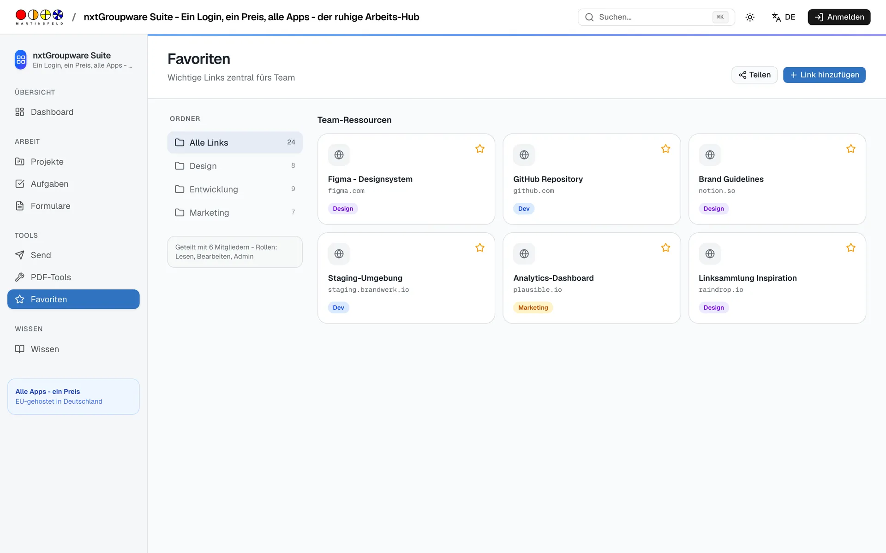The width and height of the screenshot is (886, 553).
Task: Click the globe icon on Staging-Umgebung card
Action: click(x=339, y=254)
